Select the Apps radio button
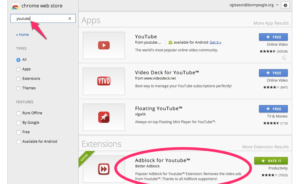The image size is (297, 184). click(18, 69)
